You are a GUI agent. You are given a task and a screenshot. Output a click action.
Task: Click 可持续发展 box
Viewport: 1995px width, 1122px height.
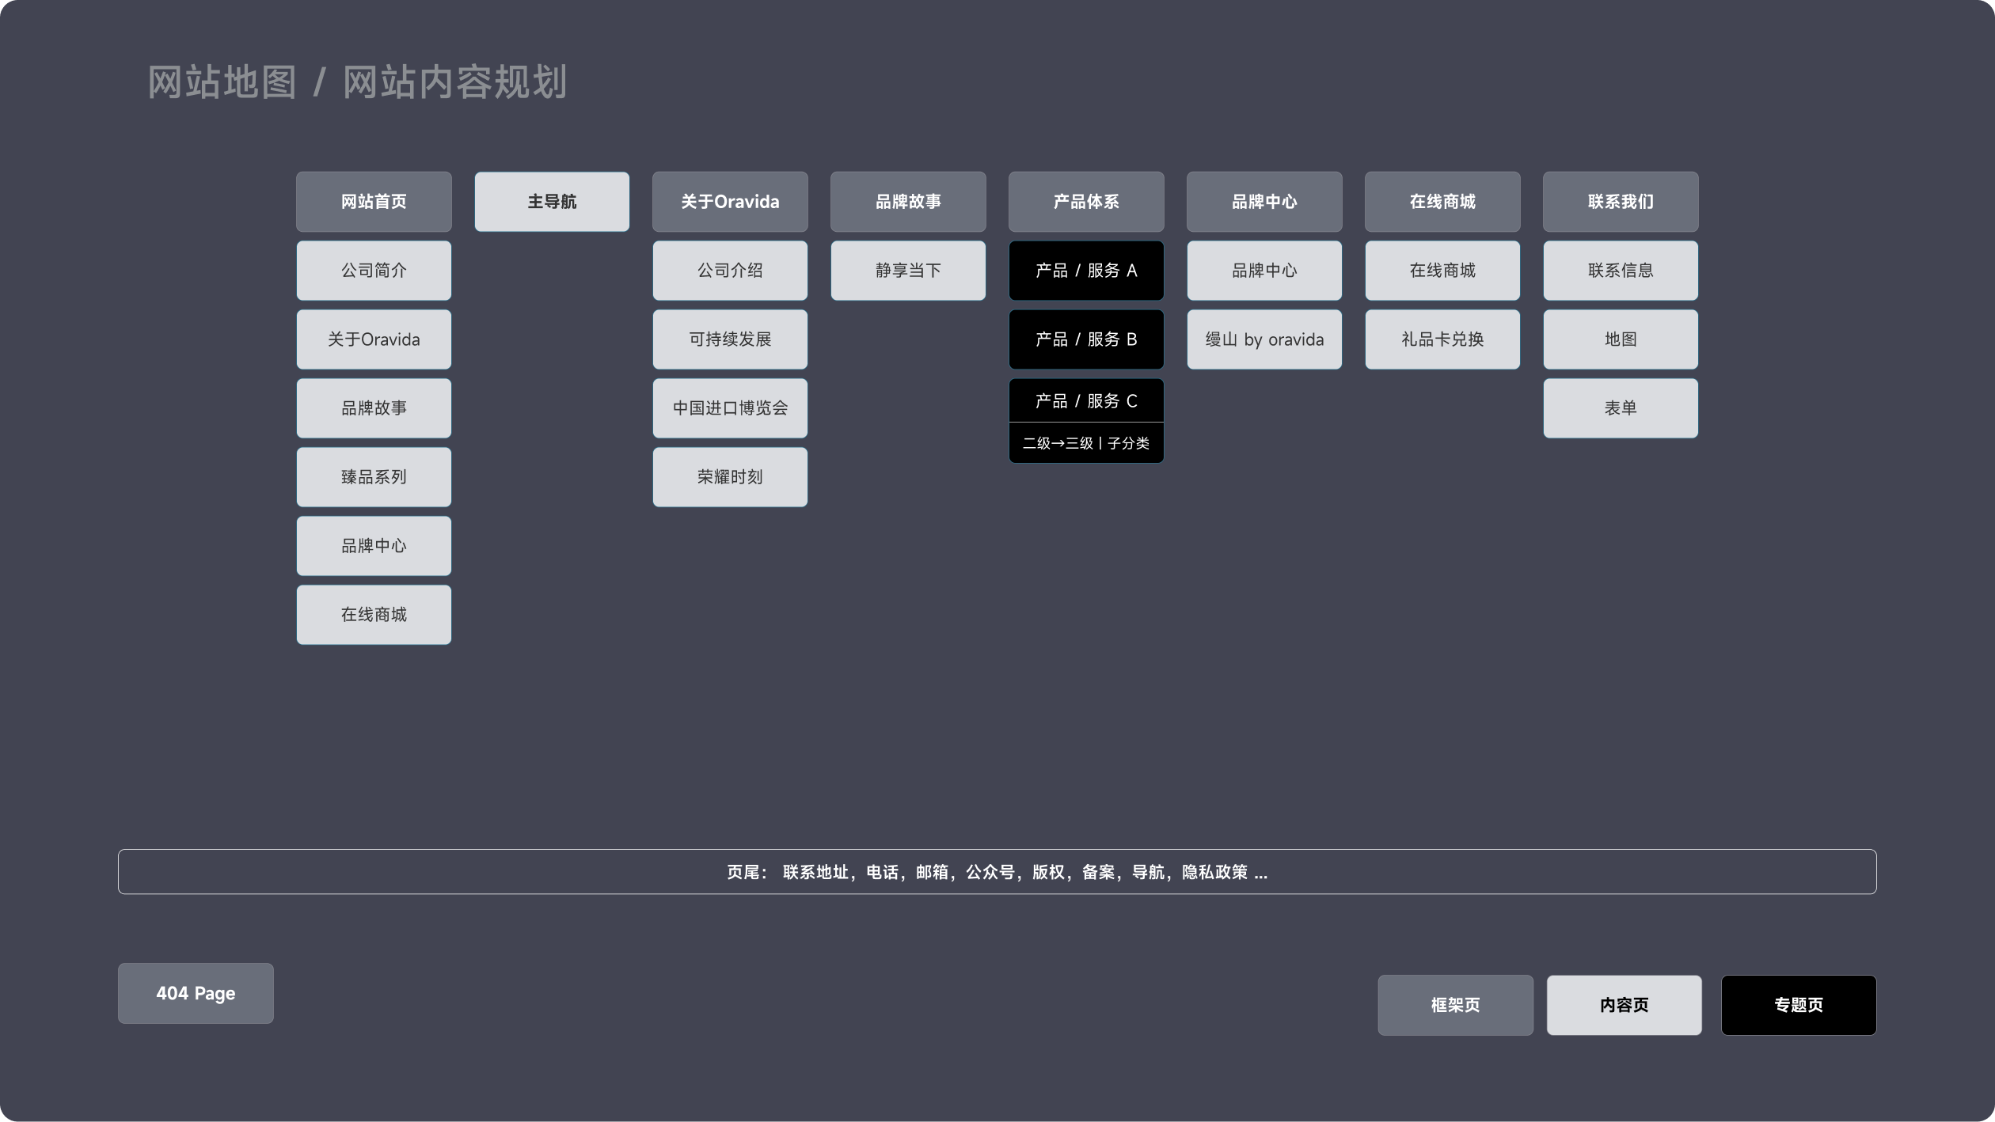[730, 339]
